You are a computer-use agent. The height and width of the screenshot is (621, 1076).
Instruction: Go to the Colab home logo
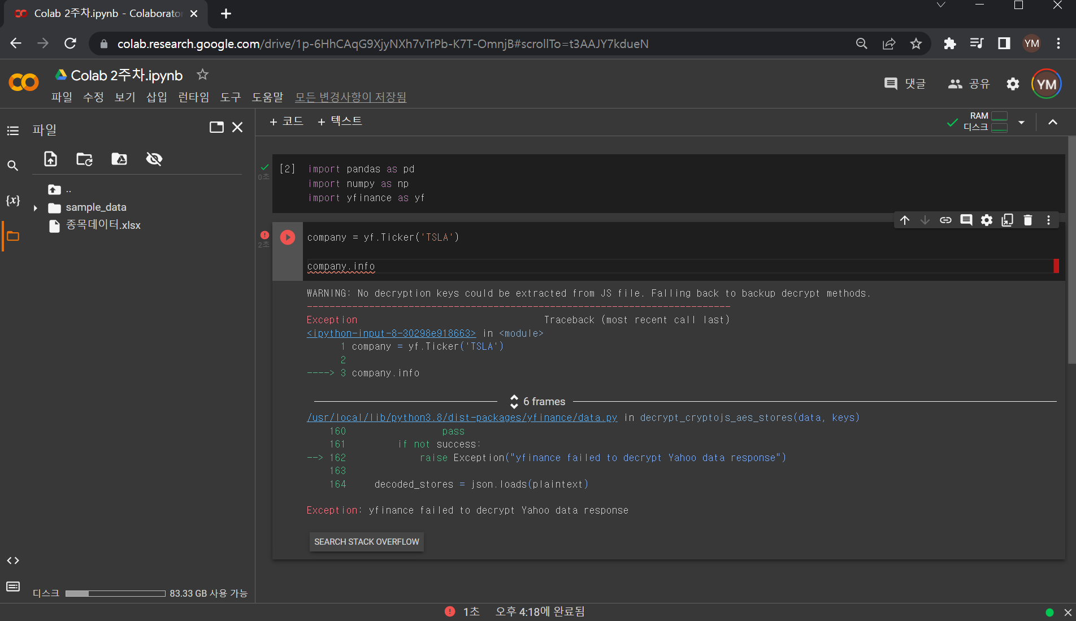coord(24,82)
